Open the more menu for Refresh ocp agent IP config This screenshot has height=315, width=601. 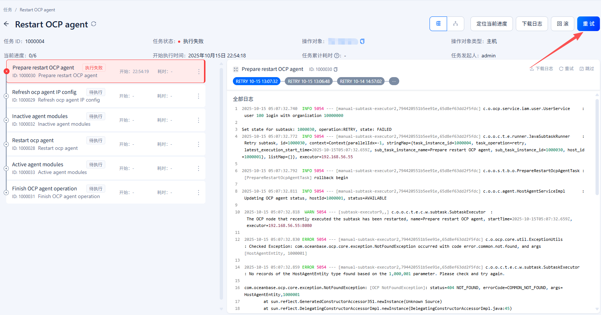pos(199,96)
